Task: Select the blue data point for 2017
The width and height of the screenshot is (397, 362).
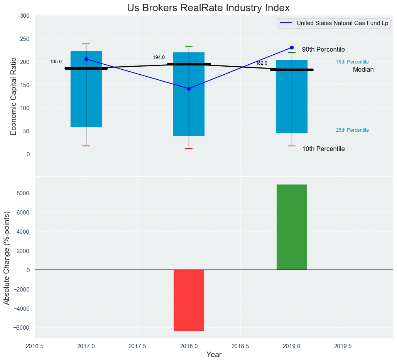Action: (86, 59)
